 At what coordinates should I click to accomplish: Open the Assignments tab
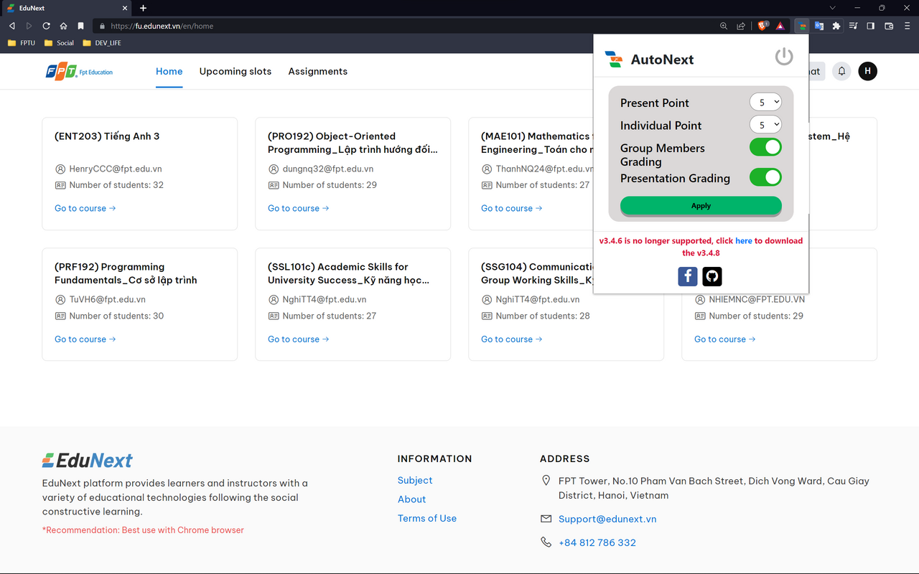pos(318,72)
